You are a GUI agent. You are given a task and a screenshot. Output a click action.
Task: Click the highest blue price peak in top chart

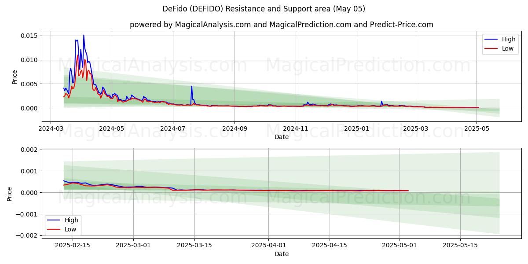(x=84, y=36)
